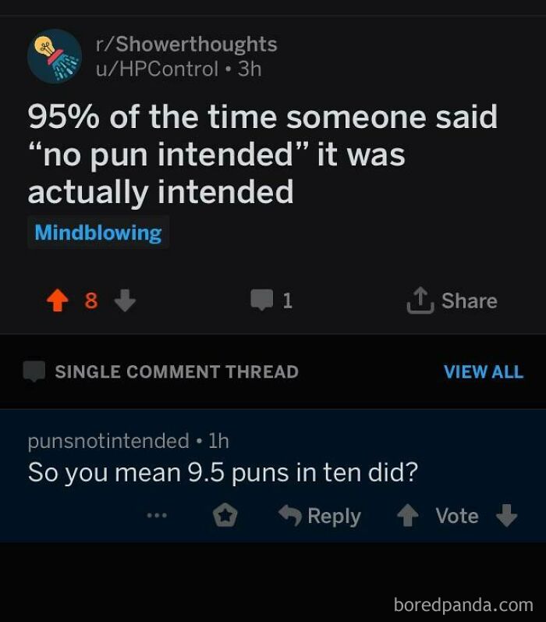Click the Single Comment Thread label

point(176,371)
